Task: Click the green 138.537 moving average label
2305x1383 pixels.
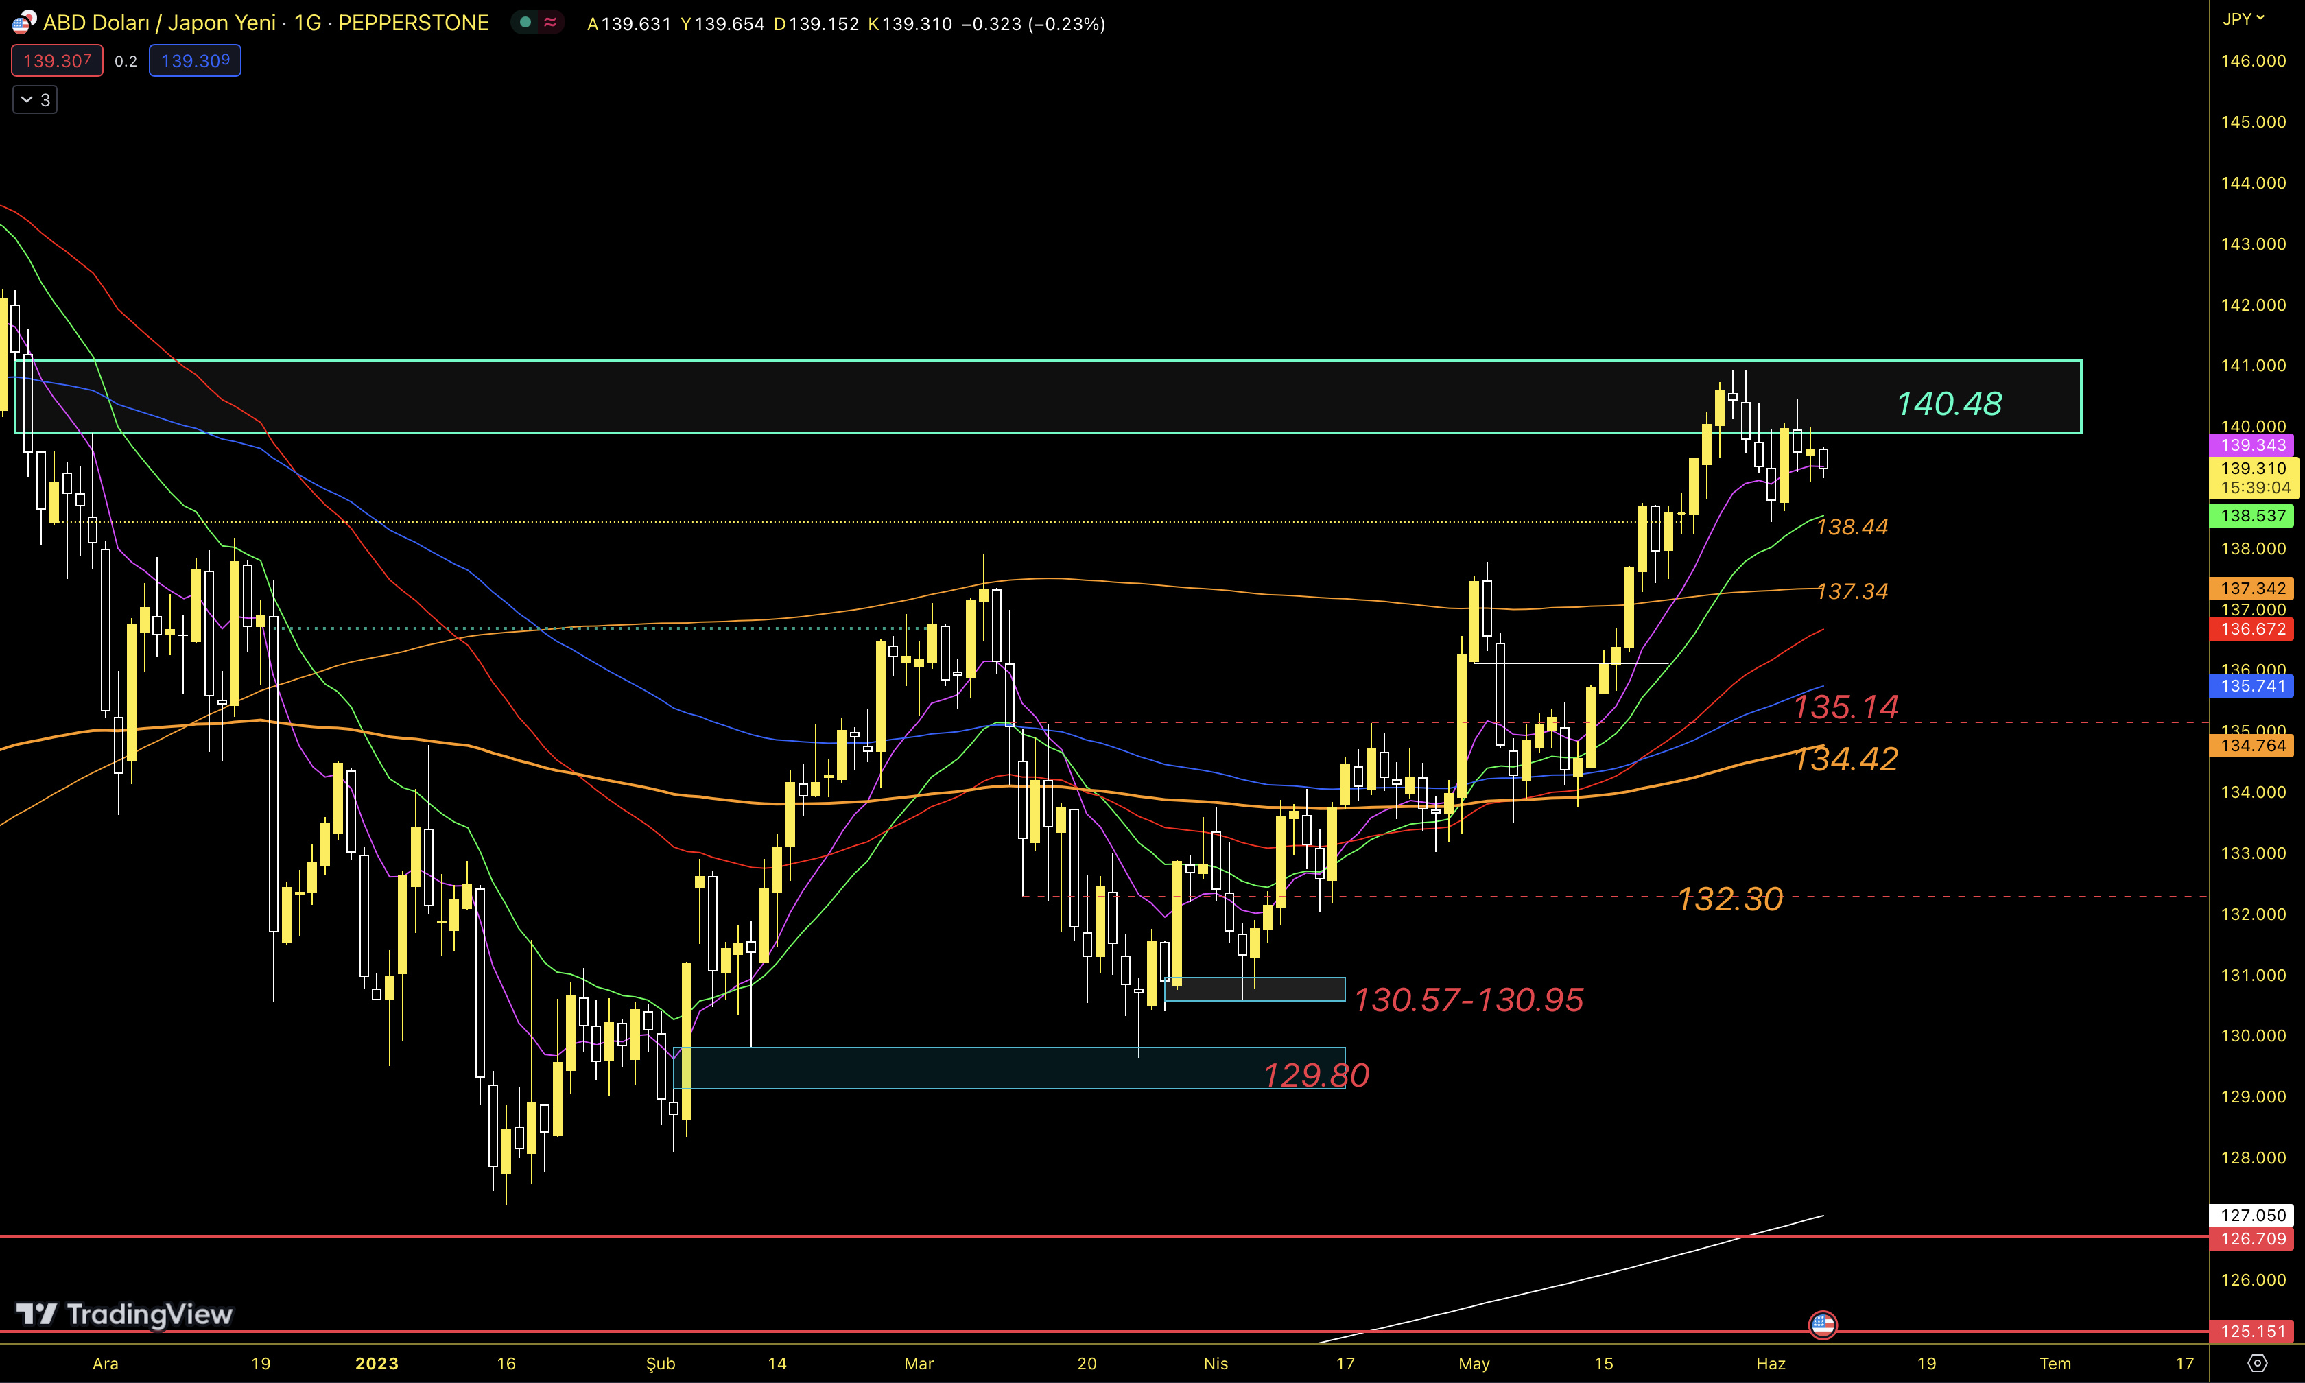Action: pos(2252,515)
